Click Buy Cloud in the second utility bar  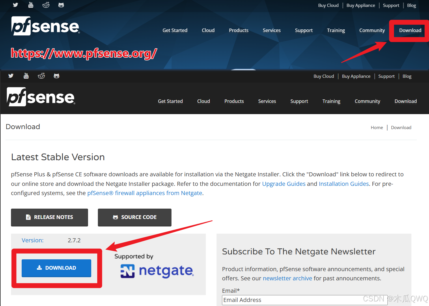pyautogui.click(x=324, y=76)
